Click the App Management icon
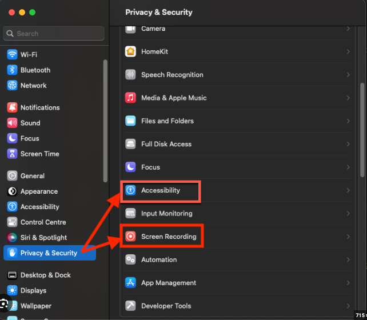367x320 pixels. click(x=130, y=283)
